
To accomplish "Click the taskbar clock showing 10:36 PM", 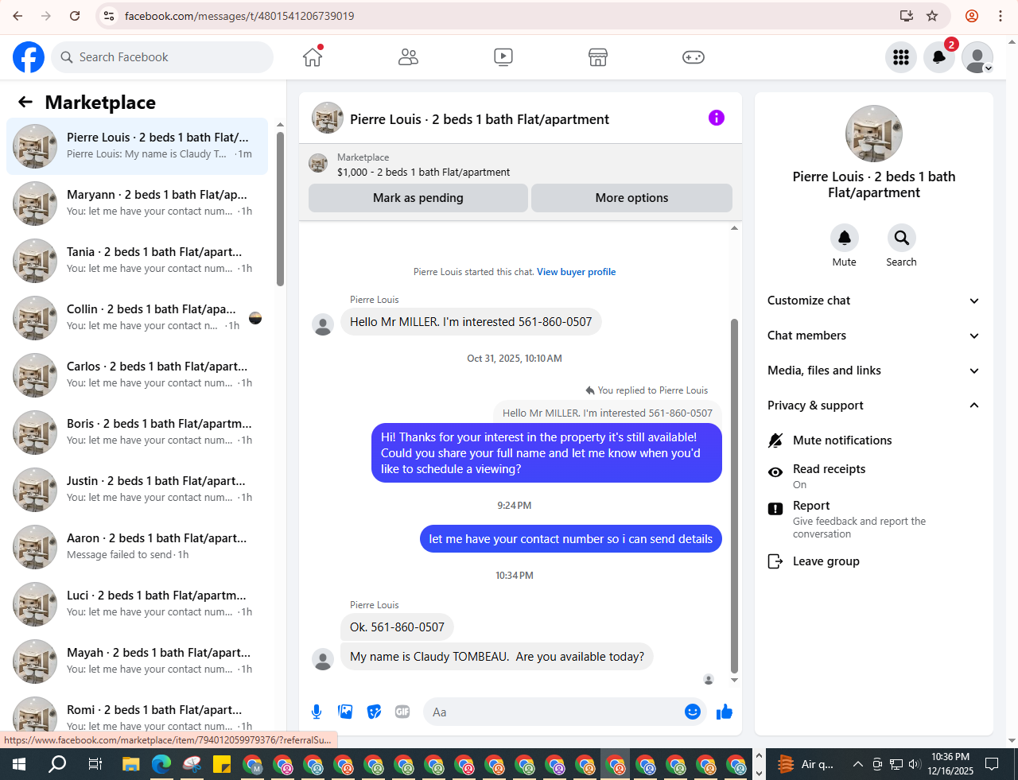I will [x=950, y=764].
